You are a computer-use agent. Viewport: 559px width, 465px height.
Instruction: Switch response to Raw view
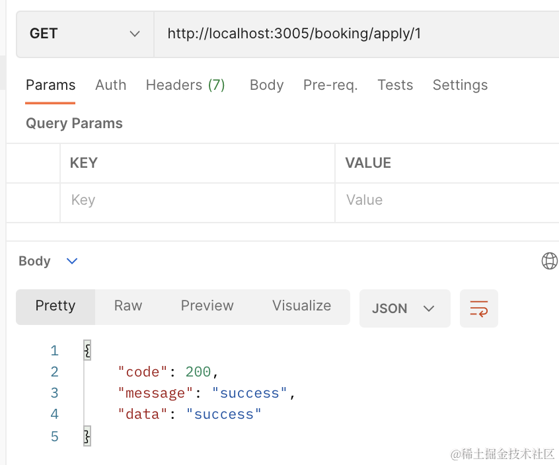click(x=128, y=306)
